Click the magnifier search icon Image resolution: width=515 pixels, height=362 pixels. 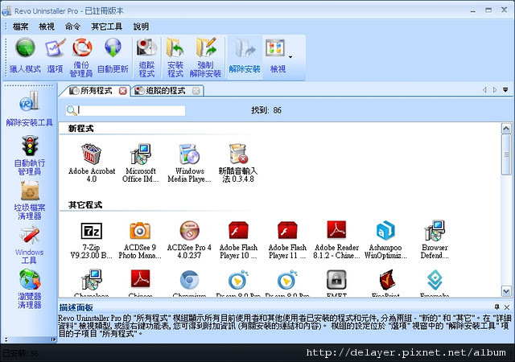click(72, 110)
